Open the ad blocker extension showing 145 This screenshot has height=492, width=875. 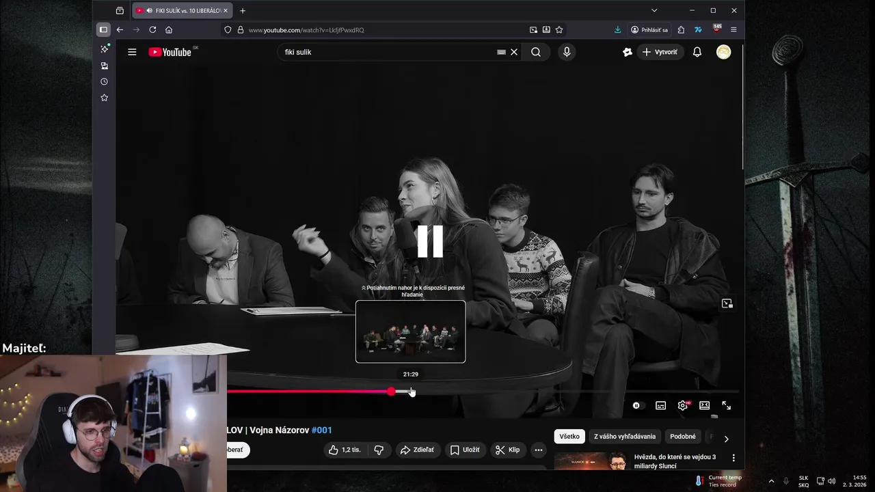[x=716, y=29]
